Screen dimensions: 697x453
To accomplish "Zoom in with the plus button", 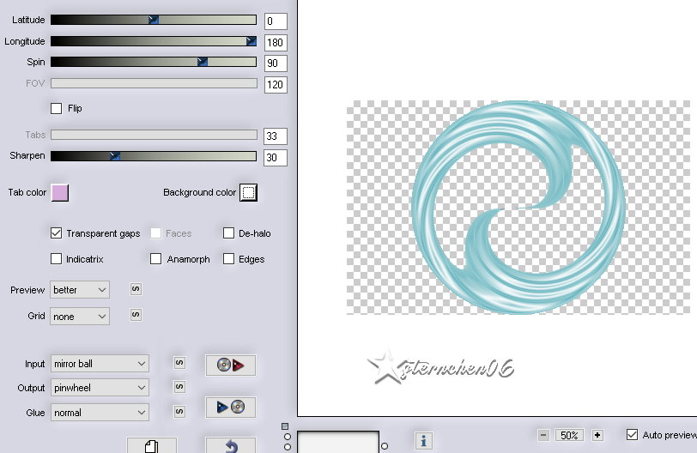I will point(597,435).
